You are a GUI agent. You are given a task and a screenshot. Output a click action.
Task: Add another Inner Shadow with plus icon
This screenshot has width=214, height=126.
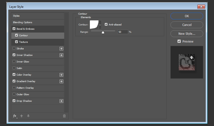tap(61, 55)
